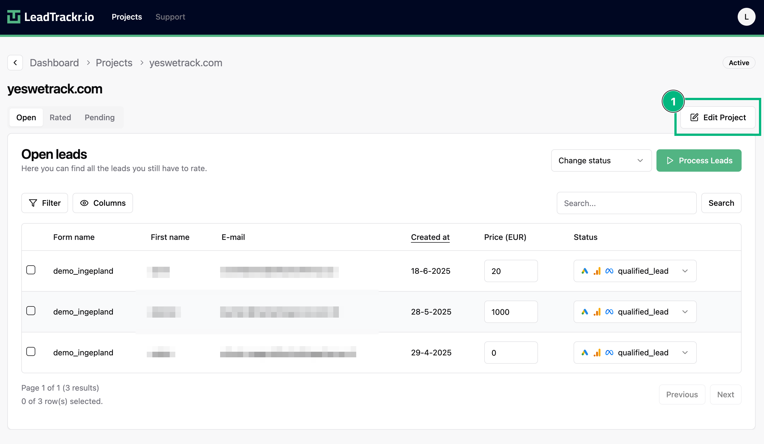The image size is (764, 444).
Task: Click Meta icon in second row status
Action: 609,312
